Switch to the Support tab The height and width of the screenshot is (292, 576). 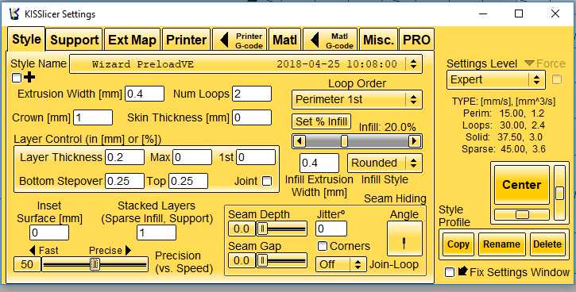pyautogui.click(x=75, y=40)
